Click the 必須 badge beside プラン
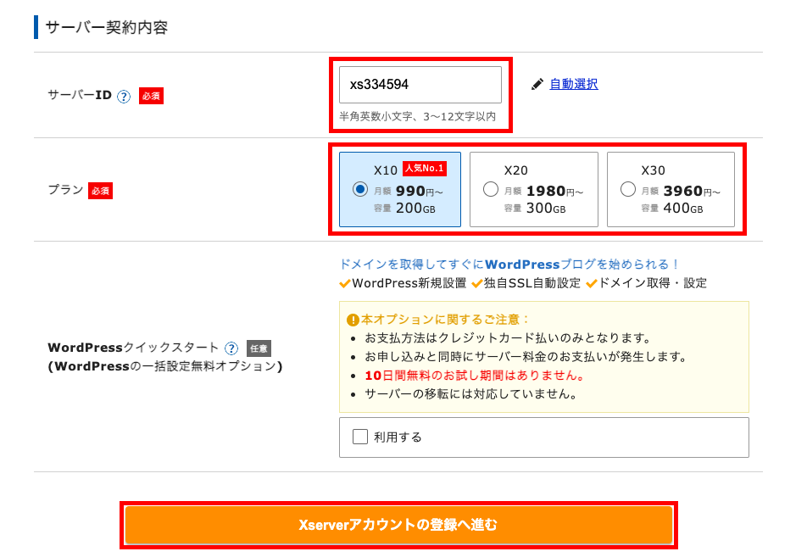The image size is (807, 557). (100, 191)
